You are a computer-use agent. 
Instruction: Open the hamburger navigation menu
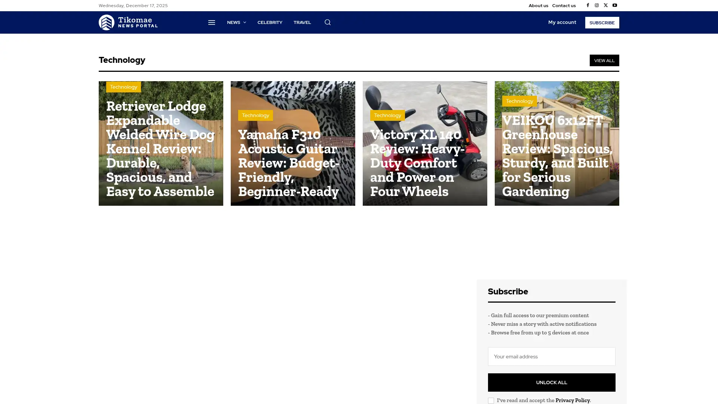tap(212, 22)
